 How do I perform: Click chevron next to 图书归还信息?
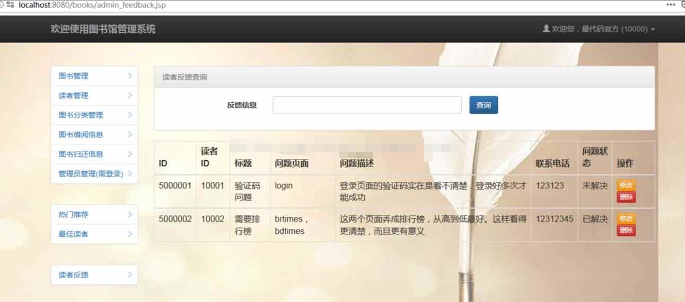(x=130, y=154)
